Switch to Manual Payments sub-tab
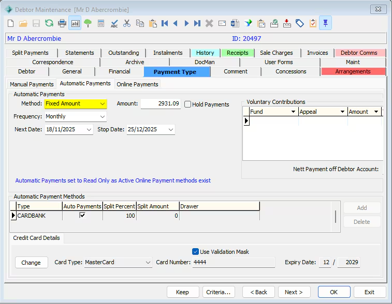This screenshot has width=392, height=304. click(x=32, y=84)
